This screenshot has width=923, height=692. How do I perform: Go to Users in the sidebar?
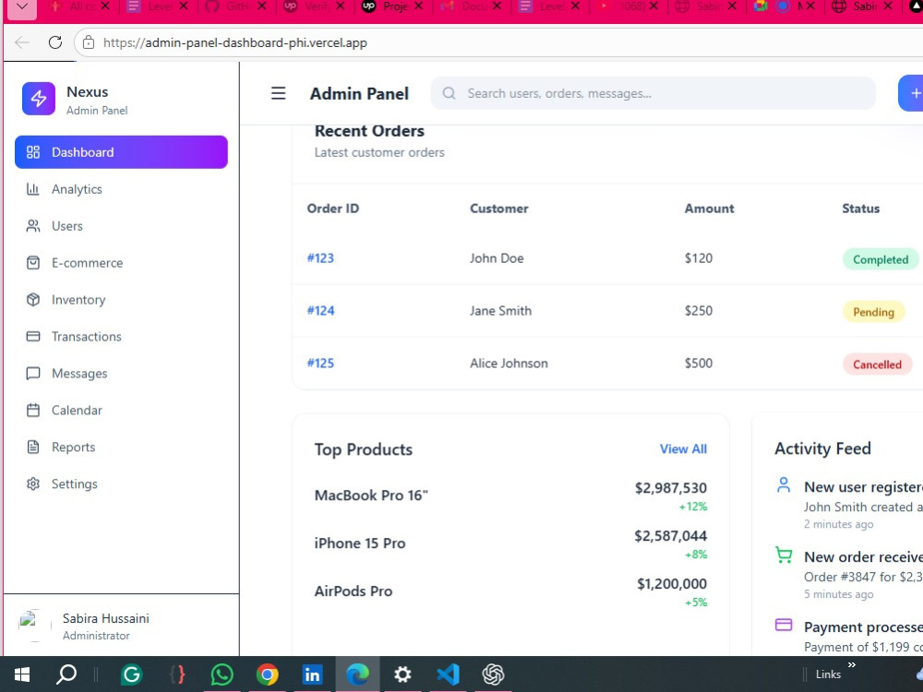(x=121, y=226)
